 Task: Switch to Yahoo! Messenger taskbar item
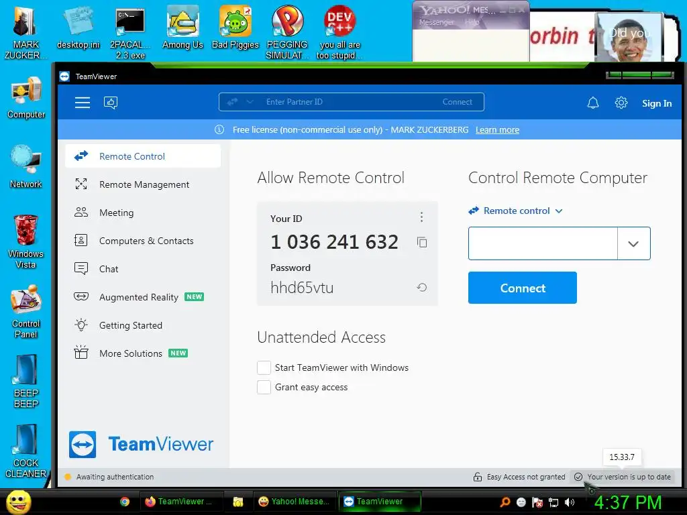(294, 502)
